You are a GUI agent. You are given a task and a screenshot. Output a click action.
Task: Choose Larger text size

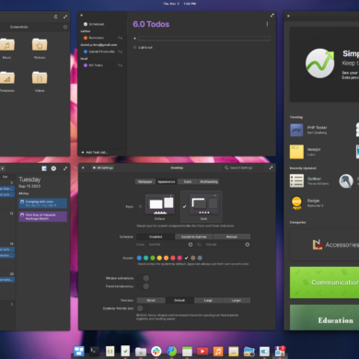[237, 300]
